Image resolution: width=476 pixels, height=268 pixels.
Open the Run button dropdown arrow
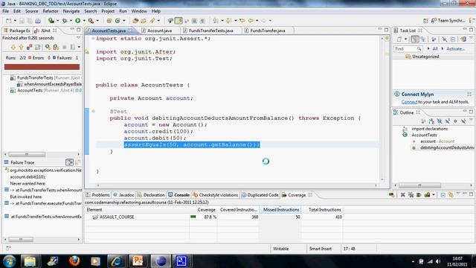click(x=84, y=21)
